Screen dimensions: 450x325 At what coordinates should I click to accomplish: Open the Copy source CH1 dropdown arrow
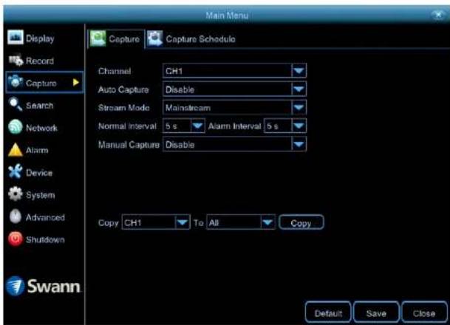183,222
